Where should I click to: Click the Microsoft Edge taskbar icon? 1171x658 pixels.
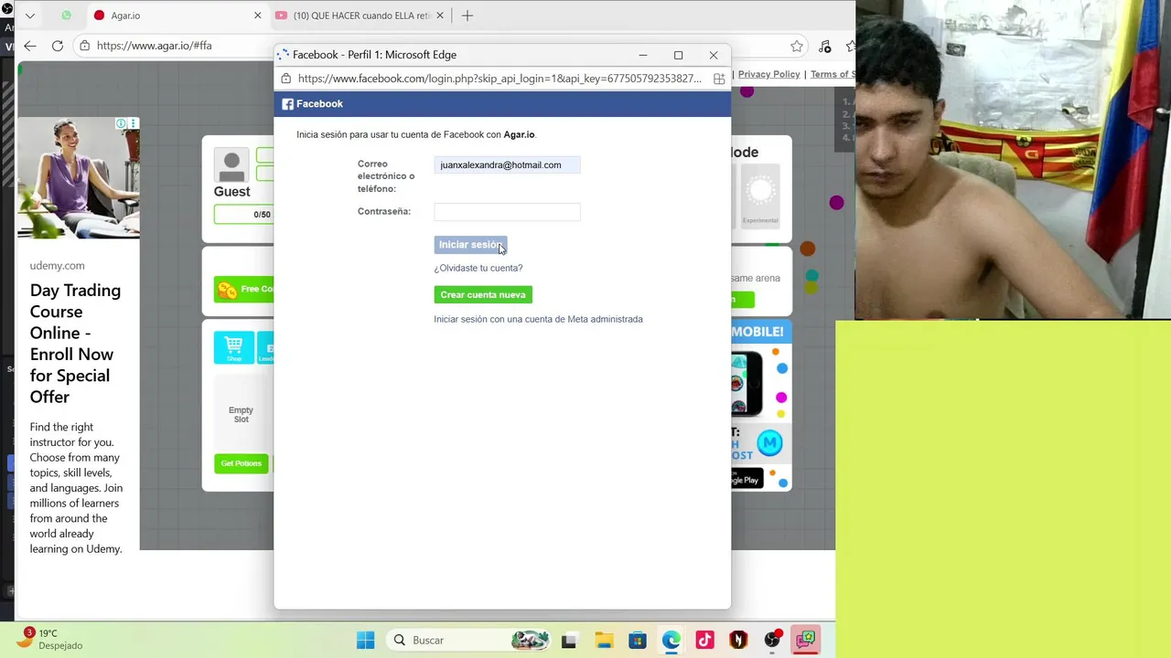click(x=671, y=640)
